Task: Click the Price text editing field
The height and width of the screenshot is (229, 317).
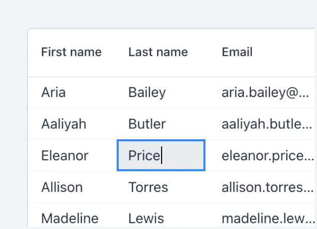Action: pos(161,155)
